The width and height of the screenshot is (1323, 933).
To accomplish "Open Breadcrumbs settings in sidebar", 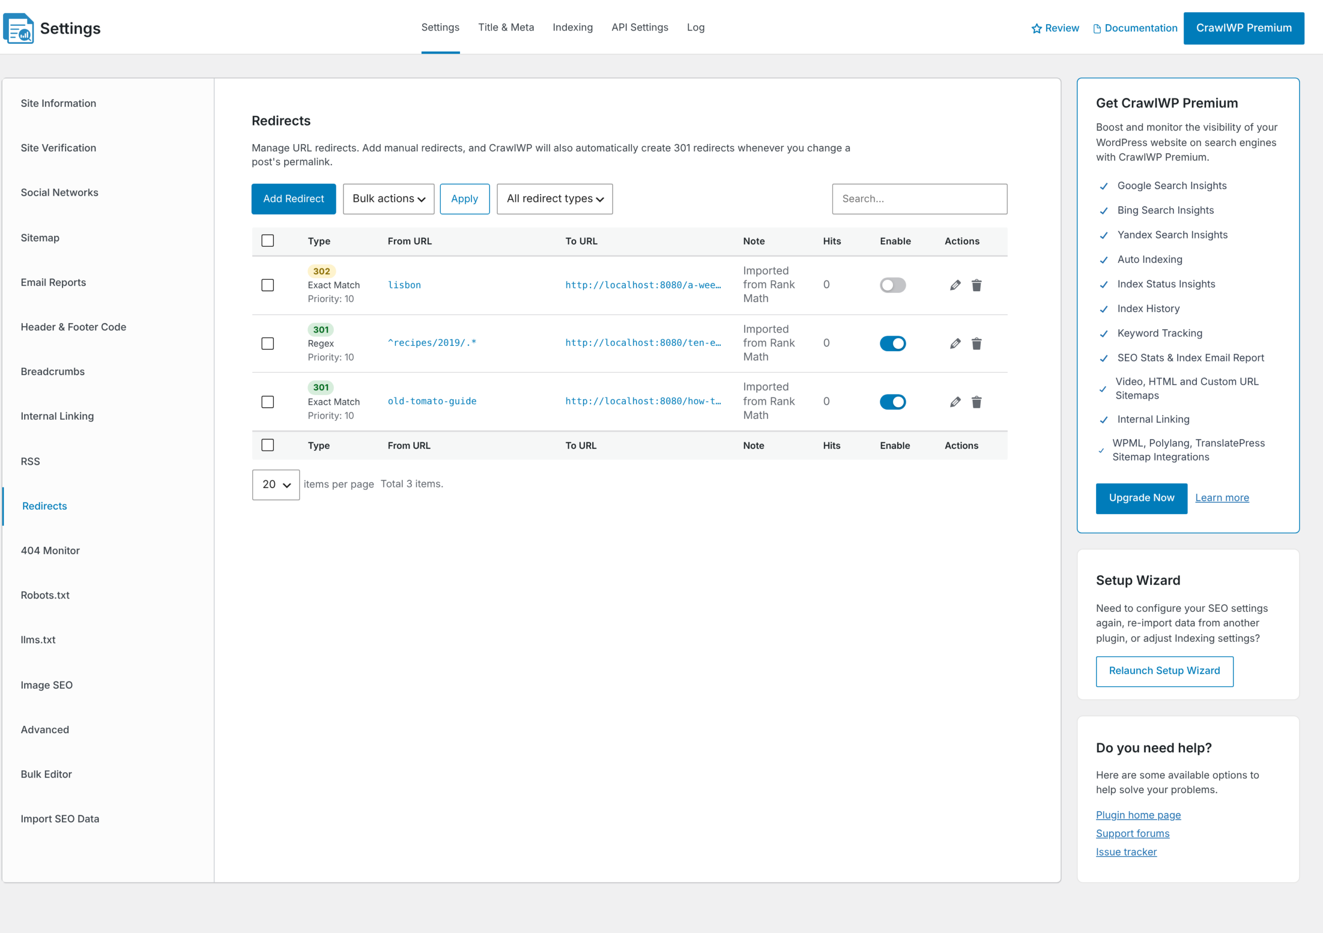I will [x=52, y=372].
